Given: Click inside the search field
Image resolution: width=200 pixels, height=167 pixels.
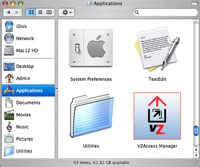Looking at the screenshot, I should [x=165, y=12].
